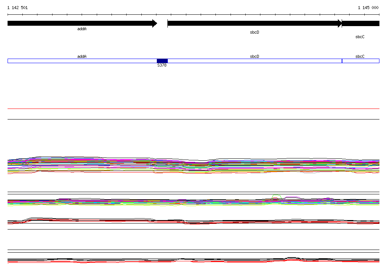This screenshot has height=270, width=387.
Task: Click the horizontal red threshold line
Action: point(193,109)
